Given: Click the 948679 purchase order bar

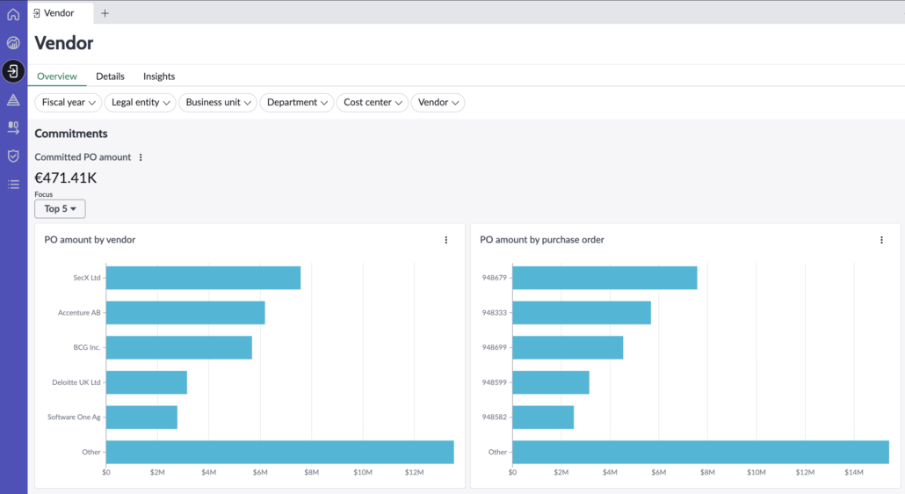Looking at the screenshot, I should [605, 278].
